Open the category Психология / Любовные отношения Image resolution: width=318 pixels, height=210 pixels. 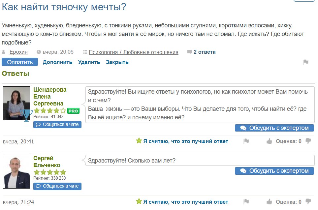coord(134,52)
